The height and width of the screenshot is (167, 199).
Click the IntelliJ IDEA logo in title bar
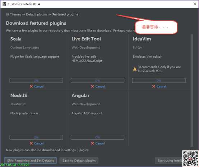point(4,4)
